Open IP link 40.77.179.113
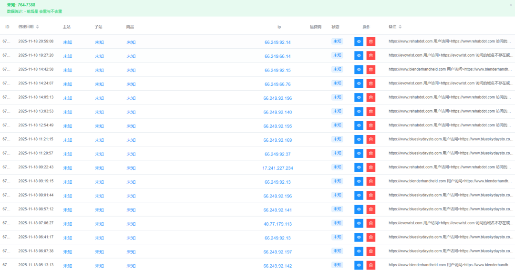 pyautogui.click(x=278, y=224)
